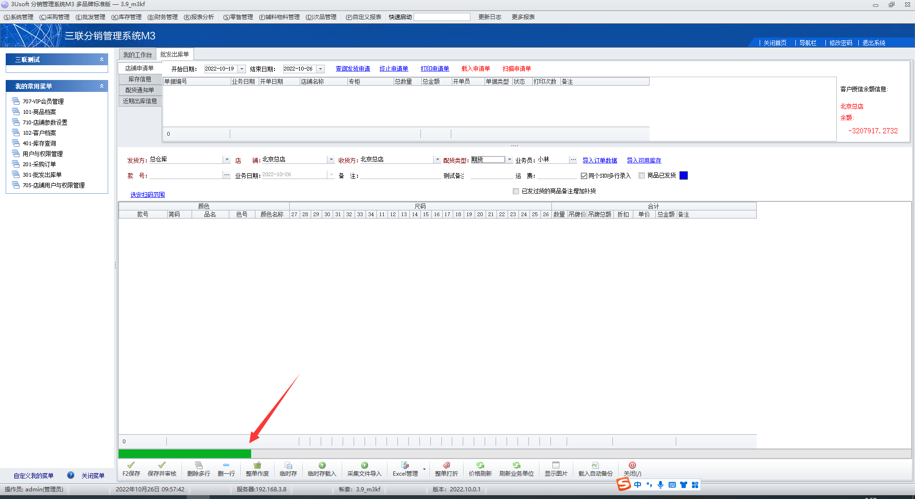The image size is (915, 499).
Task: Open (S)系统管理 menu
Action: point(19,17)
